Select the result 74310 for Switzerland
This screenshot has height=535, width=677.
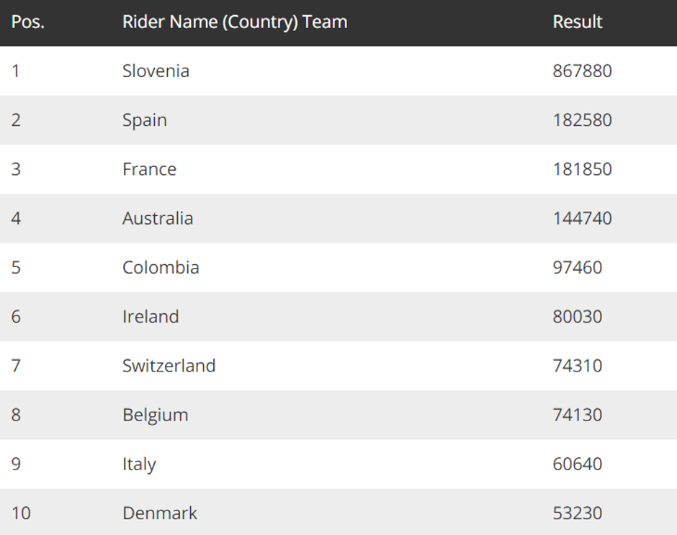click(x=578, y=366)
